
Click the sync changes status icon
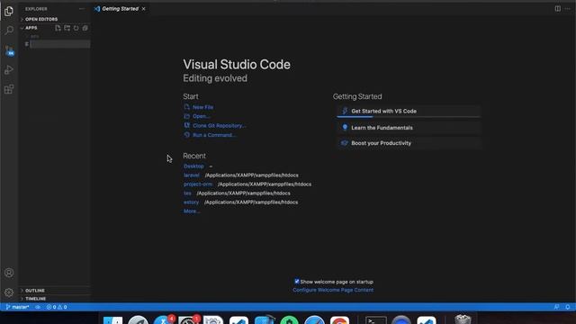38,307
